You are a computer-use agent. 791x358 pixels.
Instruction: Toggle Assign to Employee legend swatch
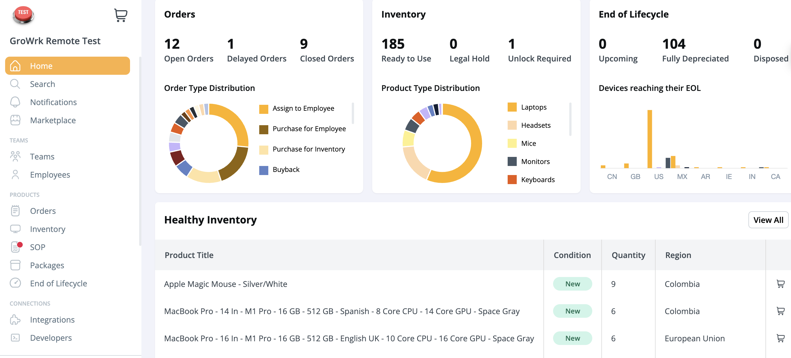tap(263, 109)
